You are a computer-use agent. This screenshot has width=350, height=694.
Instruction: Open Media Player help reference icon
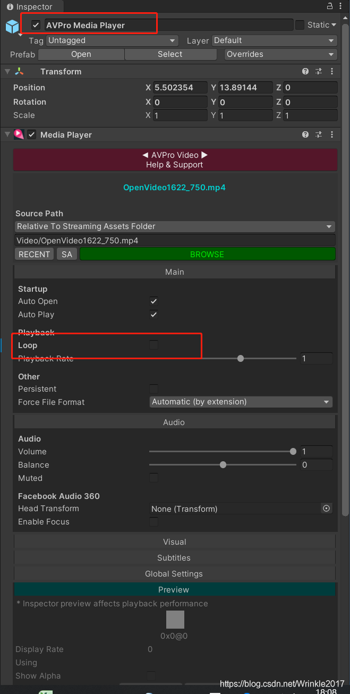pos(305,135)
